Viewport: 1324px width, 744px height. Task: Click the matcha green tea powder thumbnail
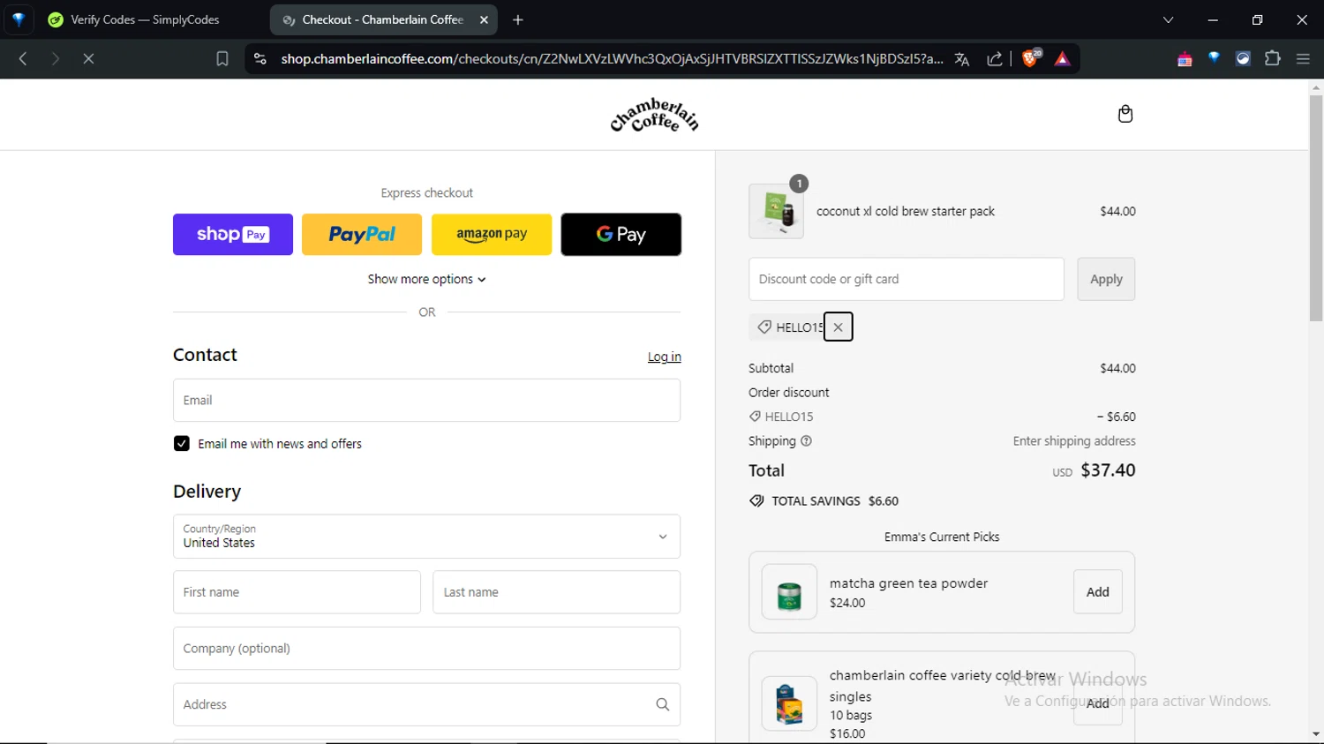pyautogui.click(x=789, y=592)
